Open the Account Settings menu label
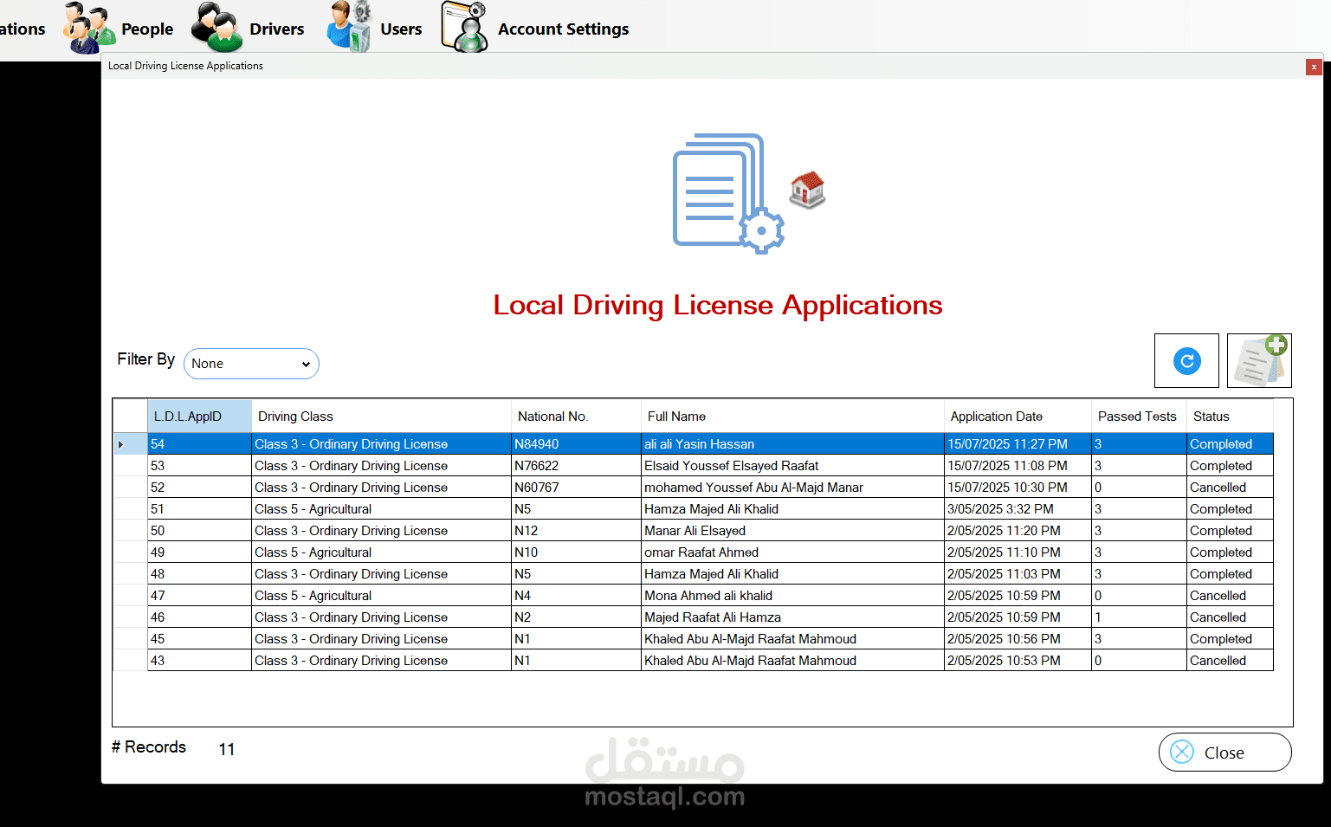Screen dimensions: 1331x827 [563, 29]
